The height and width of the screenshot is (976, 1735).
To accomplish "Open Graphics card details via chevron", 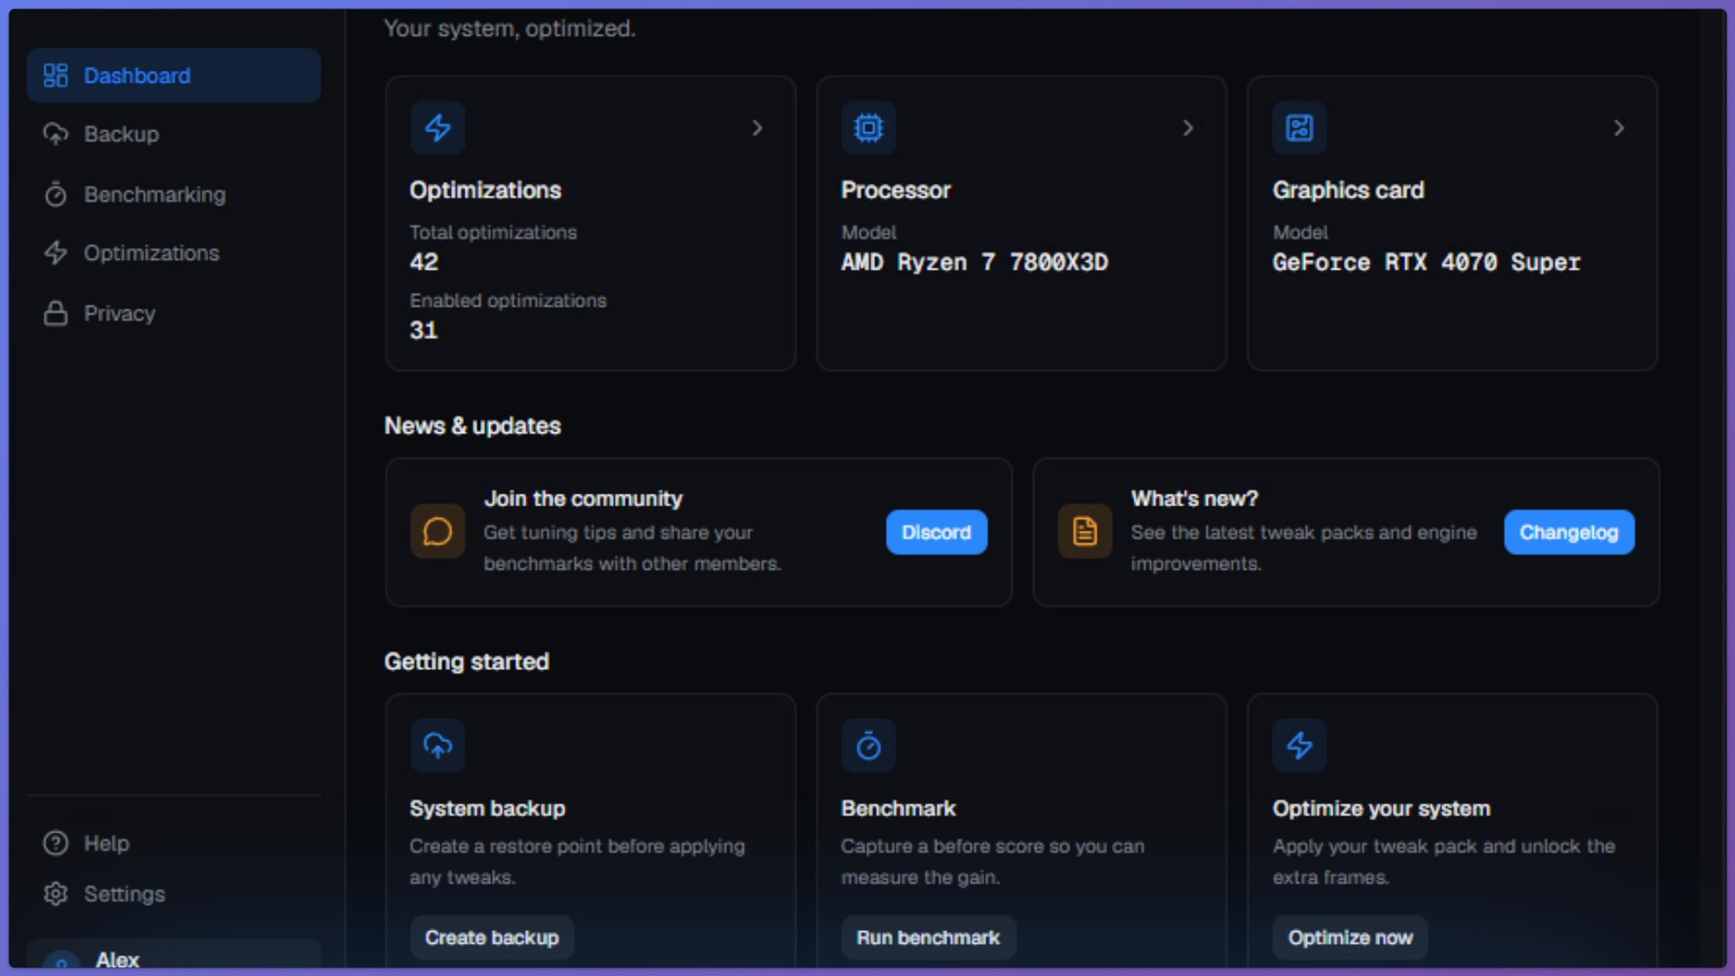I will 1619,128.
